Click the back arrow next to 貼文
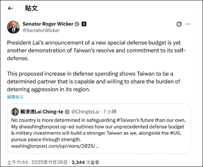The width and height of the screenshot is (203, 167). (x=10, y=8)
